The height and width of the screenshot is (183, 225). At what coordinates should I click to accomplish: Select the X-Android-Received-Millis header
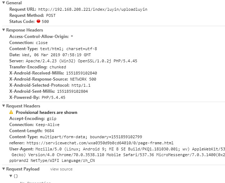point(53,73)
